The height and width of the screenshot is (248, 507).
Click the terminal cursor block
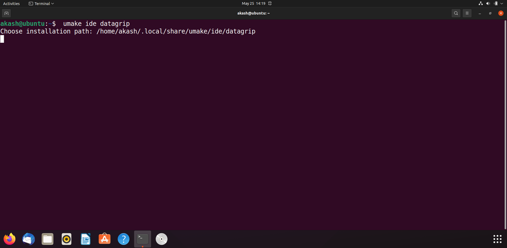2,39
